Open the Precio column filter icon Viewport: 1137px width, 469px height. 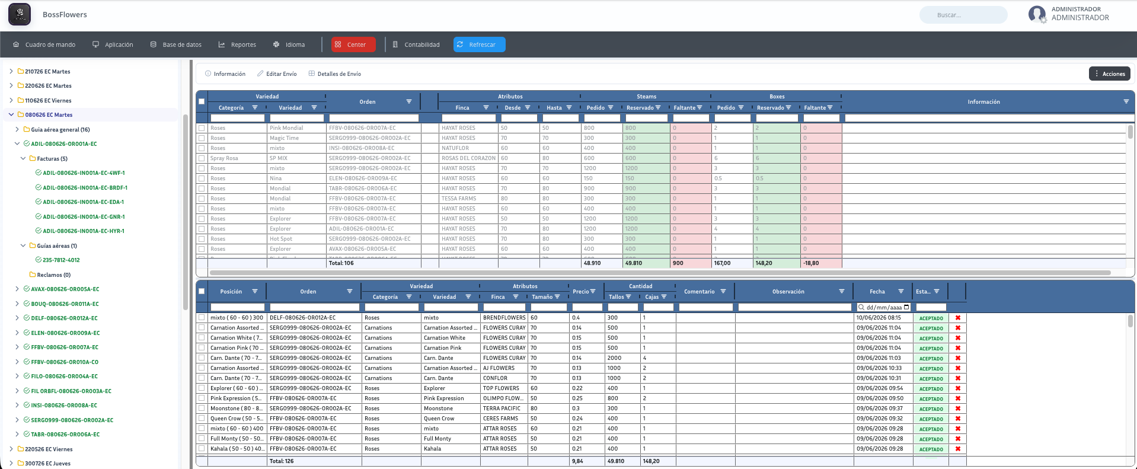click(593, 291)
